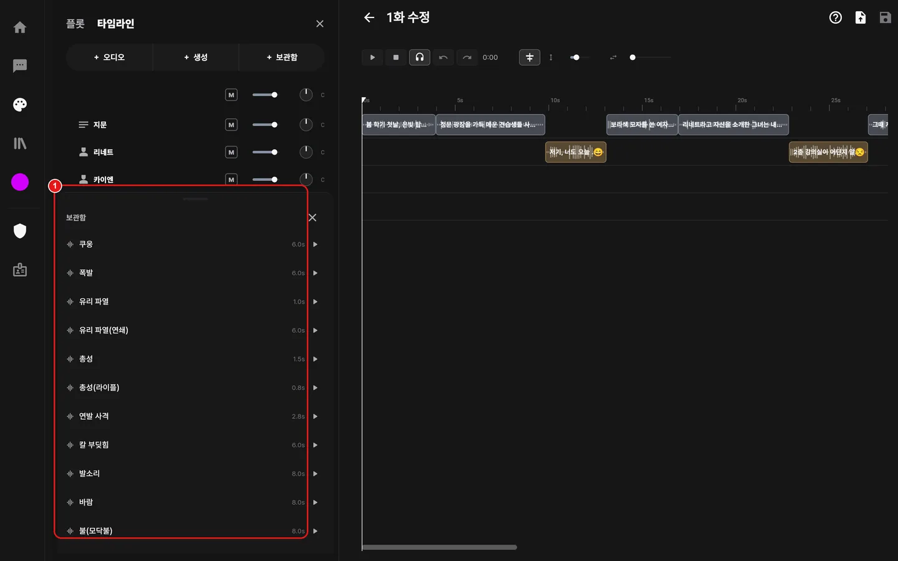The height and width of the screenshot is (561, 898).
Task: Close the 타임라인 side panel
Action: point(320,24)
